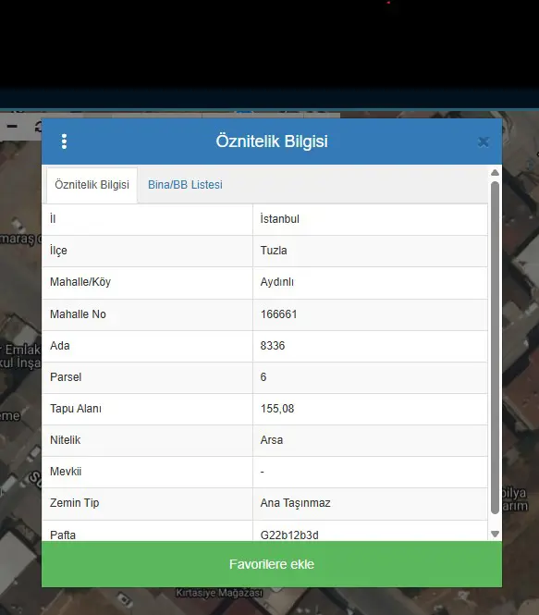Click the Zemin Tip label
The height and width of the screenshot is (615, 539).
(75, 503)
